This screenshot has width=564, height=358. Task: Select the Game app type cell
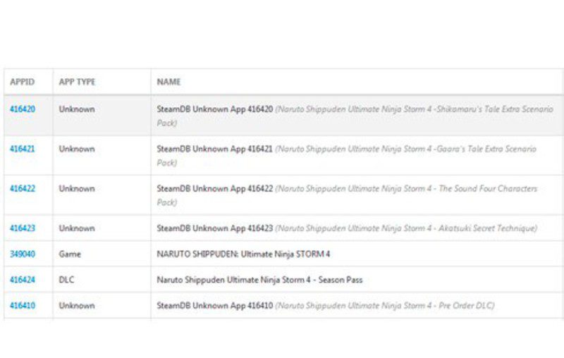point(69,254)
